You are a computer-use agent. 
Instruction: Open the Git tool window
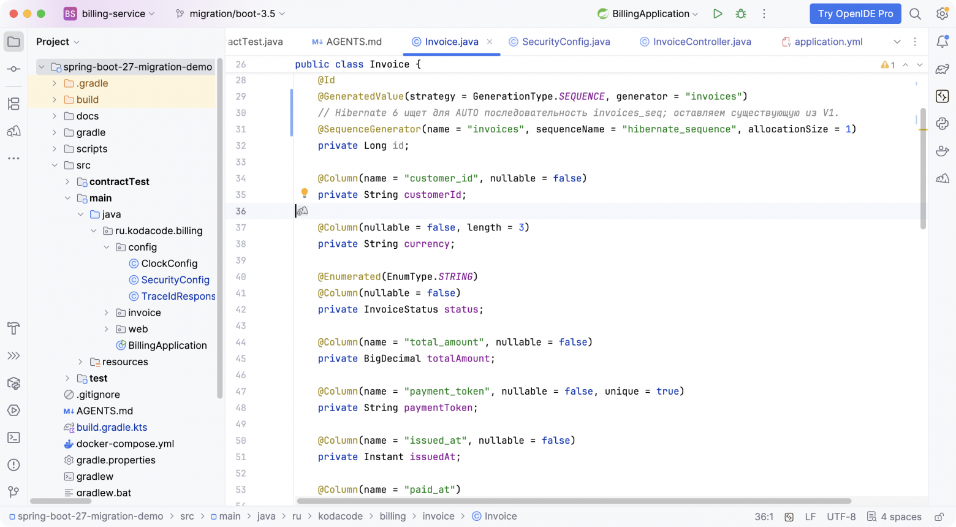click(13, 492)
